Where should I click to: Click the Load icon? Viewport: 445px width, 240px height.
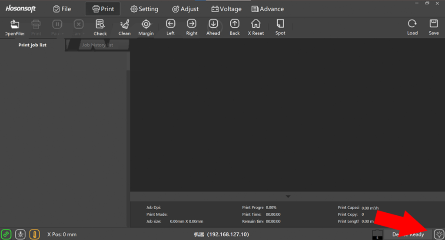(412, 27)
